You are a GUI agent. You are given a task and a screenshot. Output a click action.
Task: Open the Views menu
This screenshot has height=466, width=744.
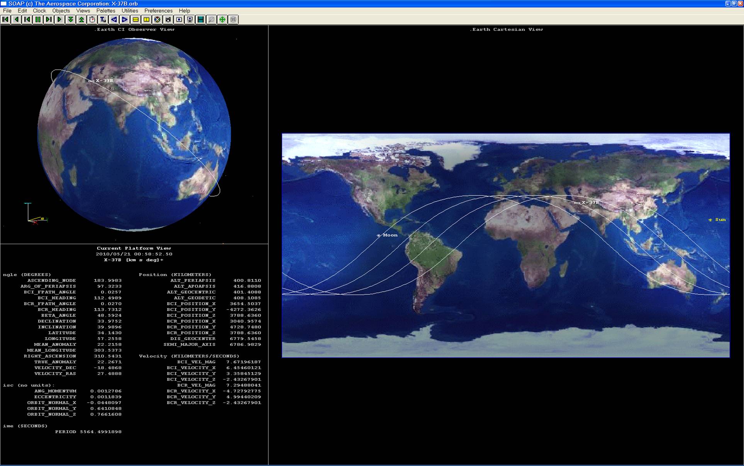[x=83, y=11]
